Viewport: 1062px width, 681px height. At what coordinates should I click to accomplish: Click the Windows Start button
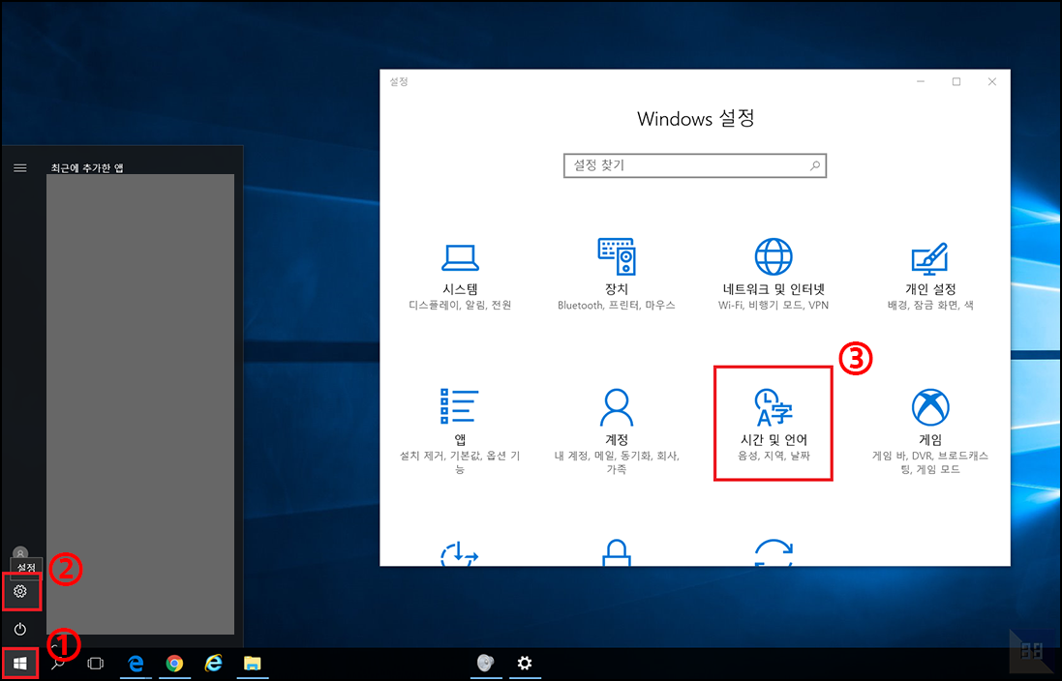19,664
